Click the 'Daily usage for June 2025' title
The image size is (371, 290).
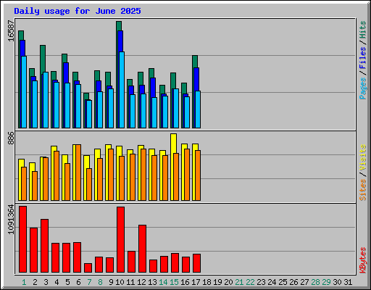(x=78, y=11)
